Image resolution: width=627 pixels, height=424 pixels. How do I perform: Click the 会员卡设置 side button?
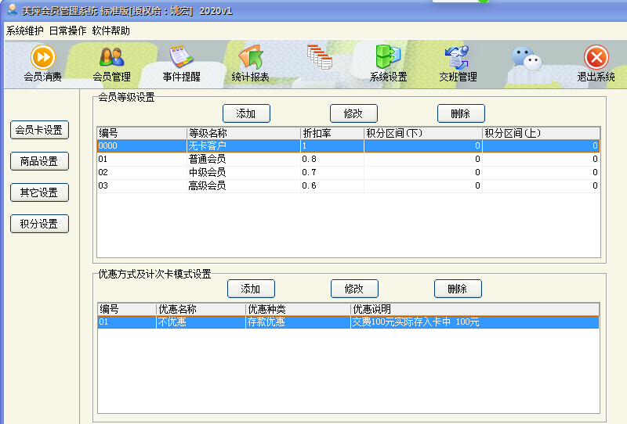(x=40, y=130)
